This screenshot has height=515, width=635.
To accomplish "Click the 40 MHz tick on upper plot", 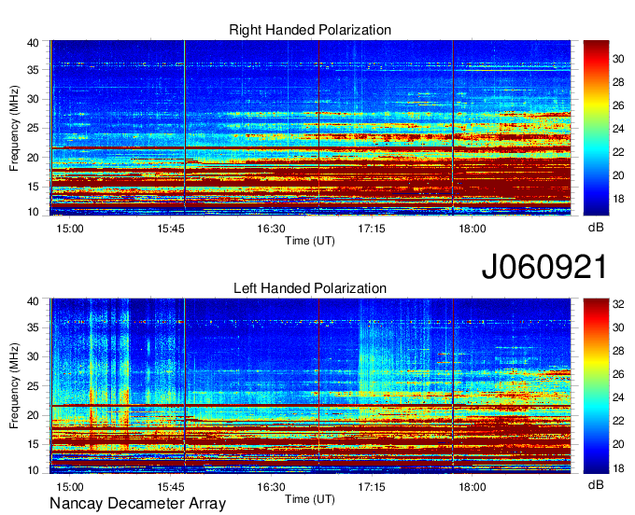I will [33, 43].
